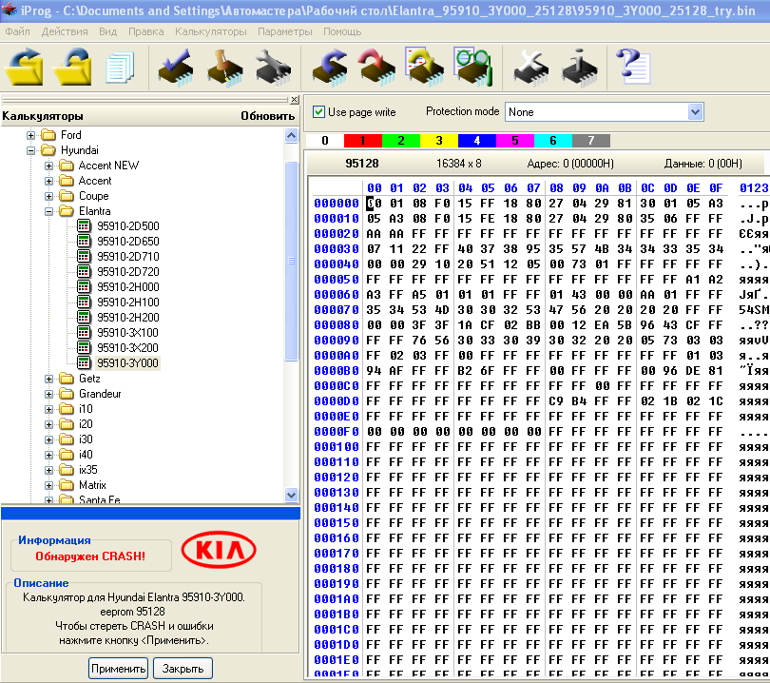Viewport: 770px width, 683px height.
Task: Click first hex byte at address 000000
Action: tap(374, 203)
